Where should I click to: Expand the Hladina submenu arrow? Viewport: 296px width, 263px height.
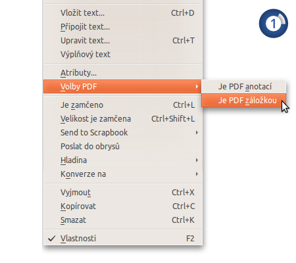197,160
